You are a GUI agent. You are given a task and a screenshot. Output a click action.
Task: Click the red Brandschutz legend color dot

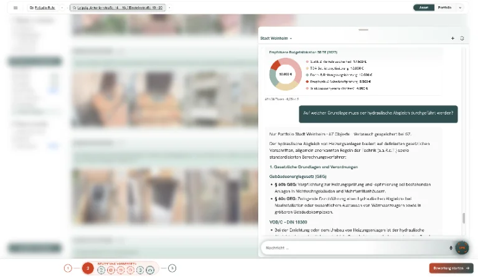click(307, 82)
